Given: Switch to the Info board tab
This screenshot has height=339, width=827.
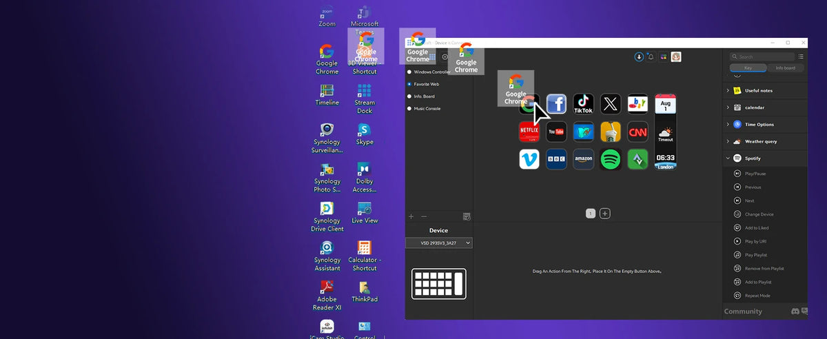Looking at the screenshot, I should (x=785, y=68).
